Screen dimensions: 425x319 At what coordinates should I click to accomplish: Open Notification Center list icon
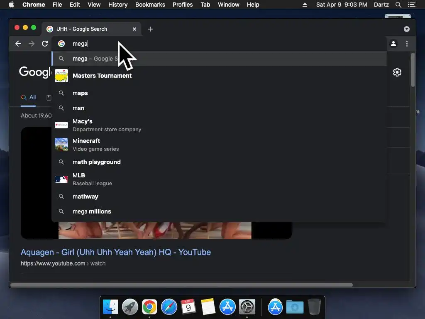pos(411,5)
